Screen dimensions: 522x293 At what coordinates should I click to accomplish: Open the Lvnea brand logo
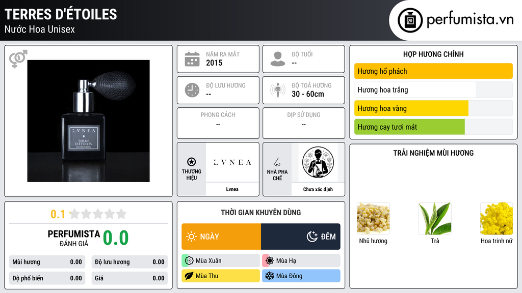(232, 162)
